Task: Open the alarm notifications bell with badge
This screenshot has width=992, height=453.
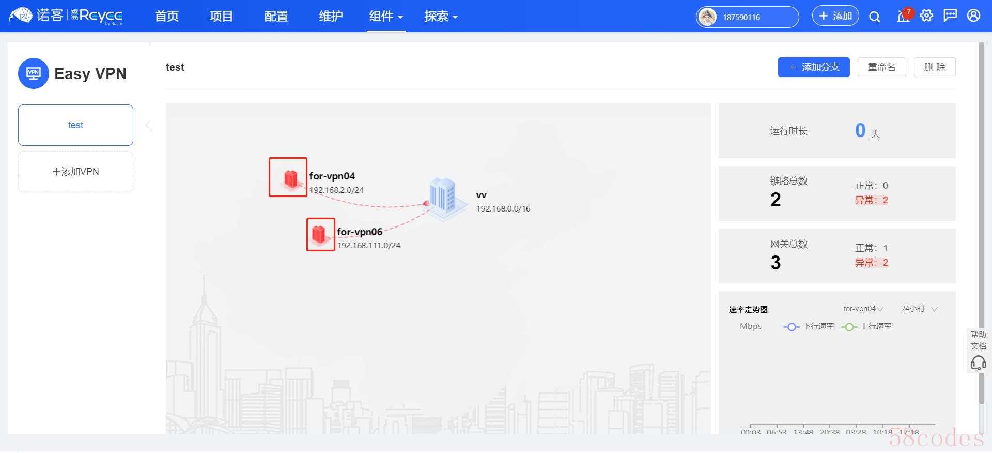Action: click(x=903, y=16)
